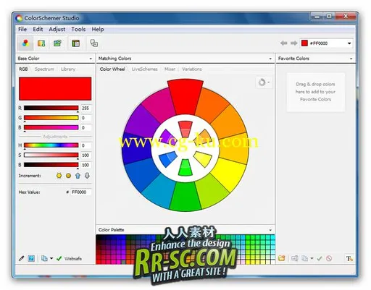Open the favorites copy dropdown arrow
Image resolution: width=371 pixels, height=290 pixels.
click(x=312, y=259)
